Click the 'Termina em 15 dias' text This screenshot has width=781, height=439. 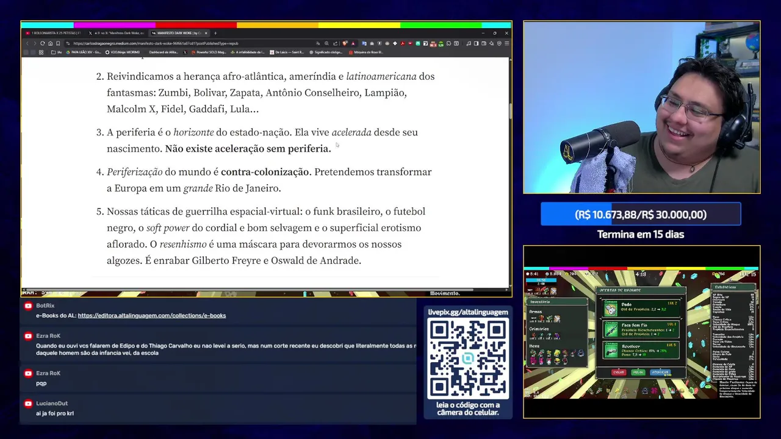[x=641, y=234]
